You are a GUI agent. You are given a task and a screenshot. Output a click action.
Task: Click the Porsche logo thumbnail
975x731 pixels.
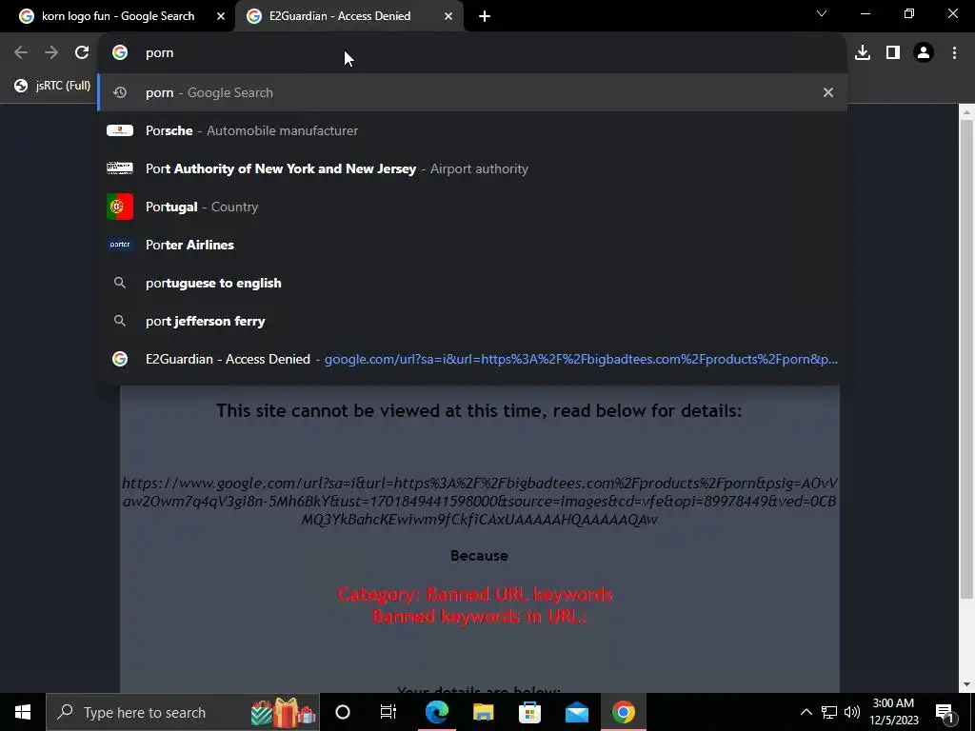pos(120,130)
